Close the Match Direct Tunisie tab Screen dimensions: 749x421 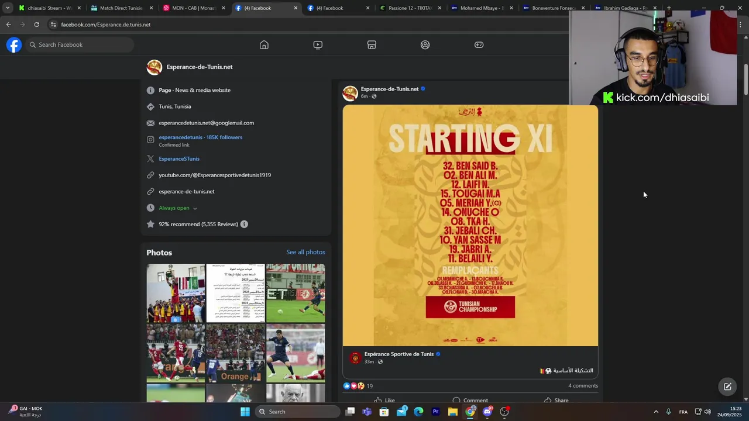pos(152,8)
